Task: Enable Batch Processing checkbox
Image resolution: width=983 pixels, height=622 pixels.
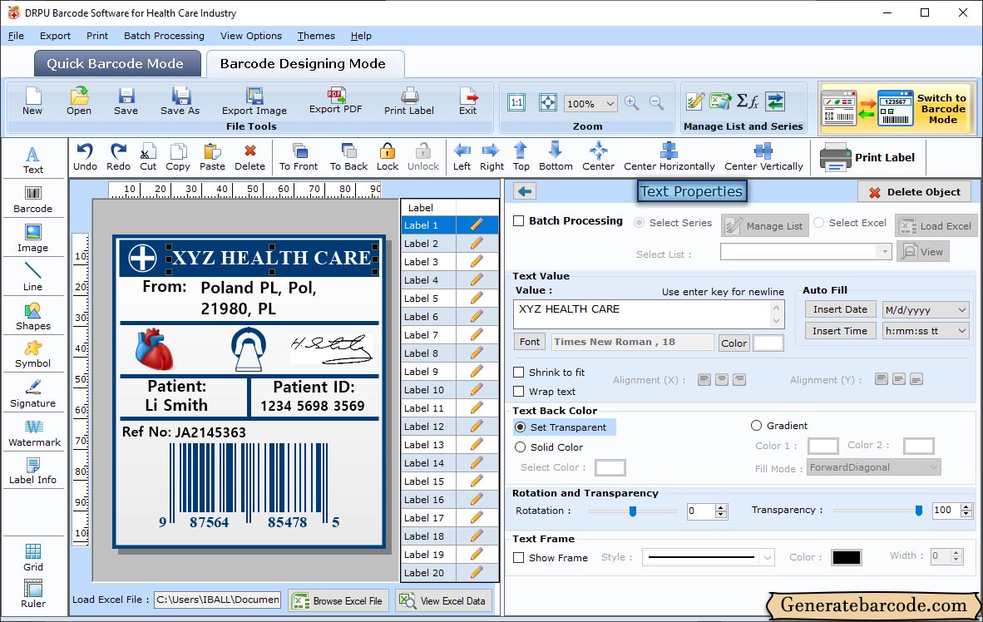Action: point(518,220)
